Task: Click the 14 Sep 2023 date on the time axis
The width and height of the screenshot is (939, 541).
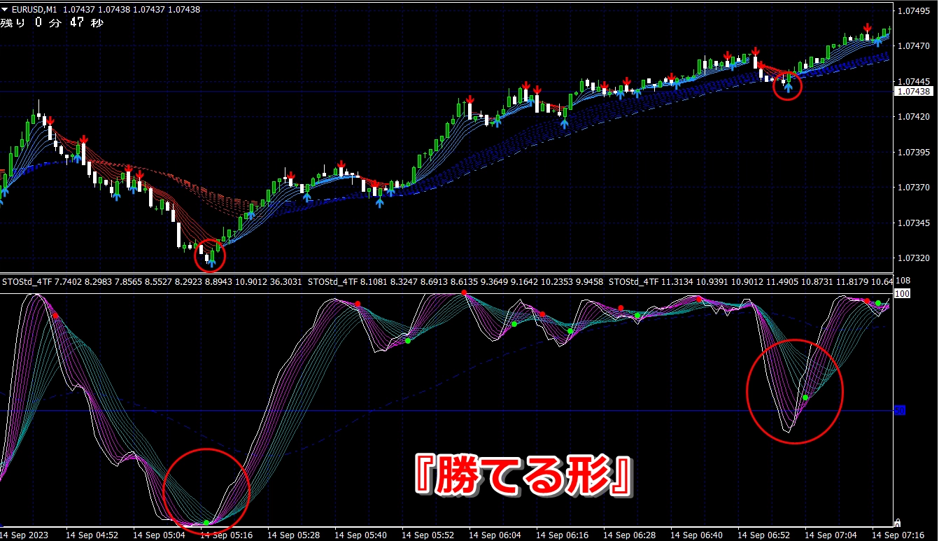Action: click(25, 535)
